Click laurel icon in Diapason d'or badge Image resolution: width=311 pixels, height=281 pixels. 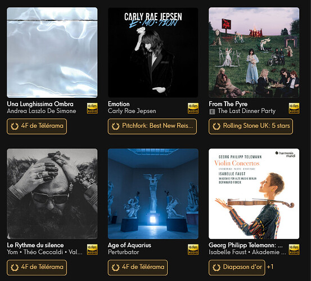tap(217, 268)
